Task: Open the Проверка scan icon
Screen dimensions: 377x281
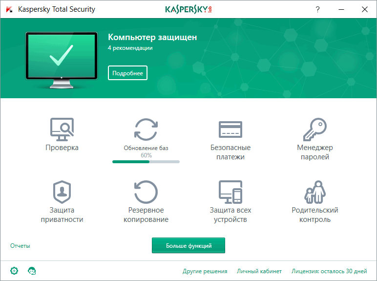Action: pos(62,129)
